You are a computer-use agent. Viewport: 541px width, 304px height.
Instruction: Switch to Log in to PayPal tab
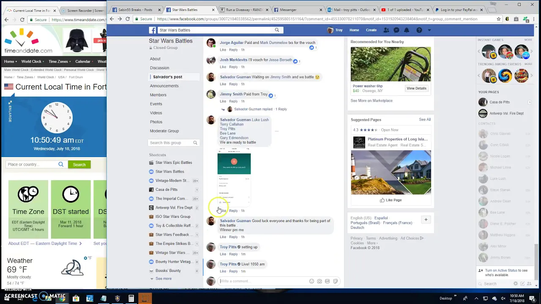pos(458,10)
